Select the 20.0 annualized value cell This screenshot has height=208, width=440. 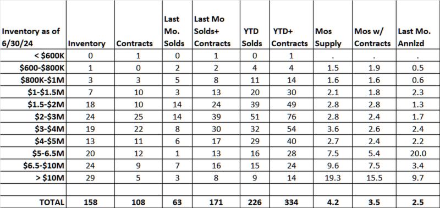[x=418, y=154]
